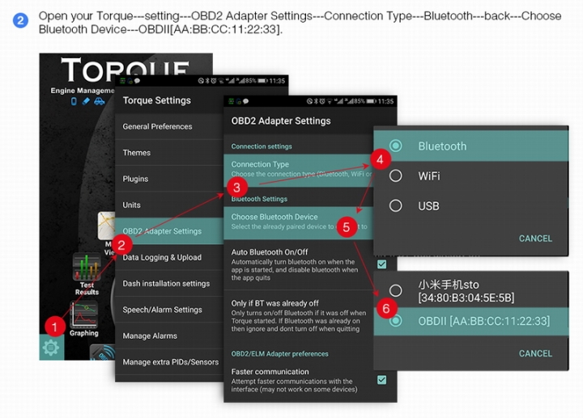Viewport: 583px width, 418px height.
Task: Select the Only if BT was already off option
Action: click(298, 315)
